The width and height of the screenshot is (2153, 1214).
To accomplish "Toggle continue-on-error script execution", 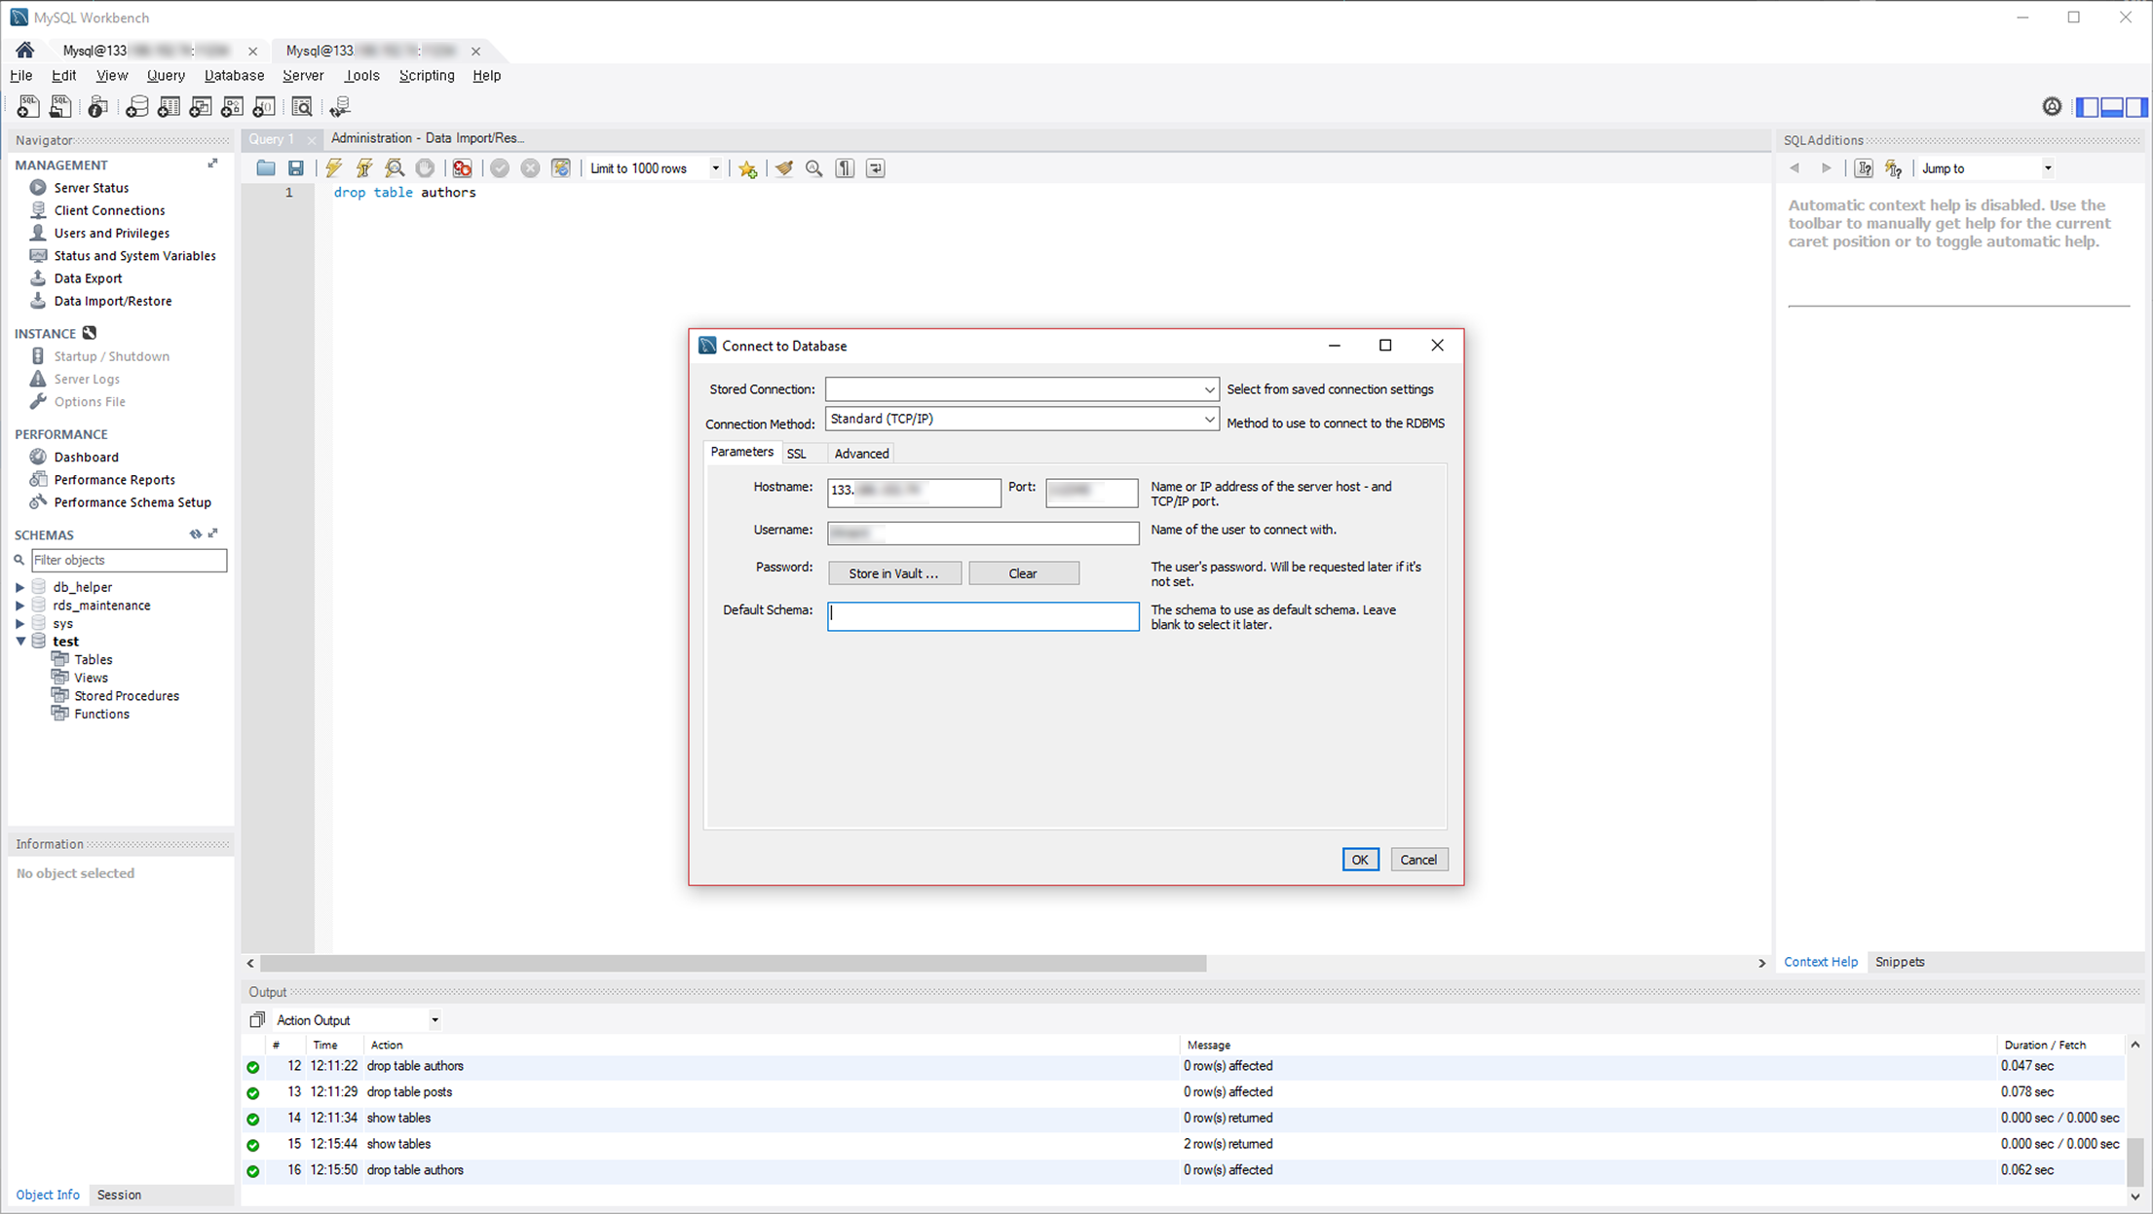I will pos(463,168).
